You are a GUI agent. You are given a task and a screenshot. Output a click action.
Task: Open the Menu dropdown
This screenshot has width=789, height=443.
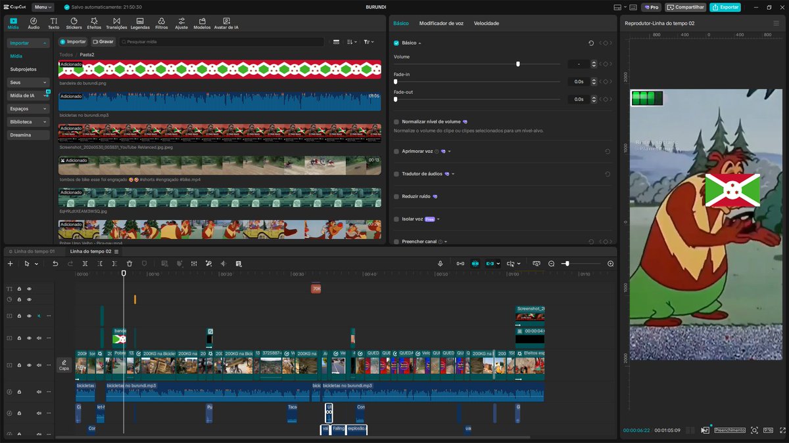(x=43, y=7)
